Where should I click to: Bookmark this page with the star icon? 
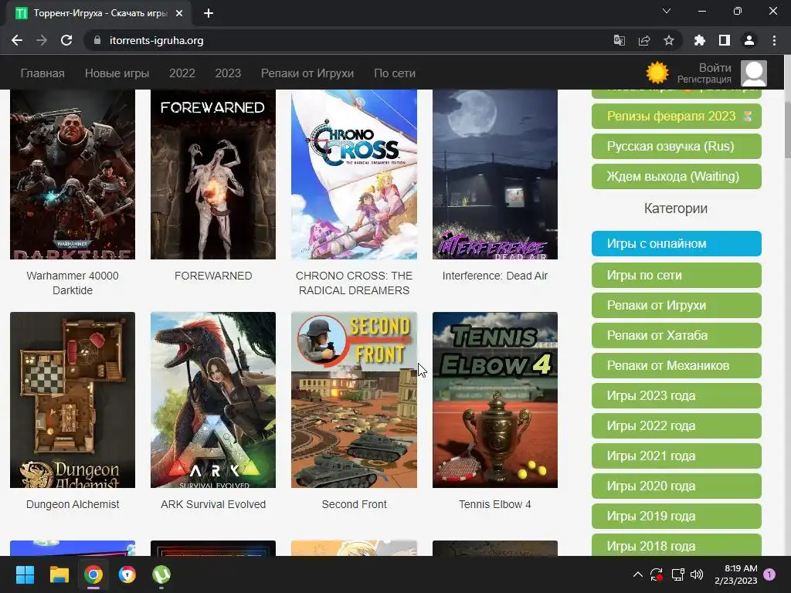(669, 40)
